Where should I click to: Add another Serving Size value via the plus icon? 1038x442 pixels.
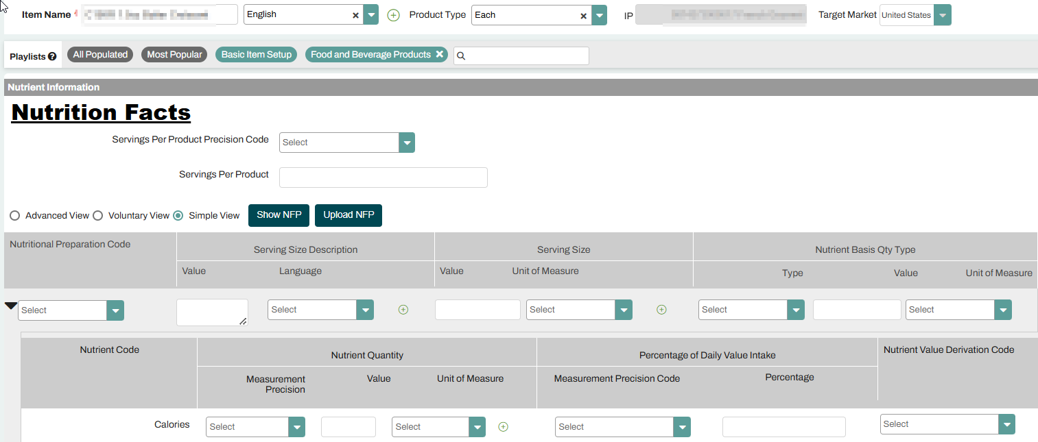click(661, 309)
